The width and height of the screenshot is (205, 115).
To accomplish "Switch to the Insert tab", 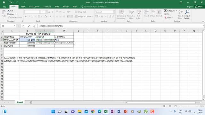I will (x=23, y=7).
